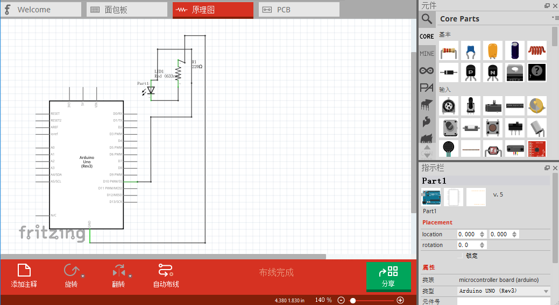This screenshot has width=559, height=305.
Task: Open the 类型 Arduino UNO type dropdown
Action: pos(504,291)
